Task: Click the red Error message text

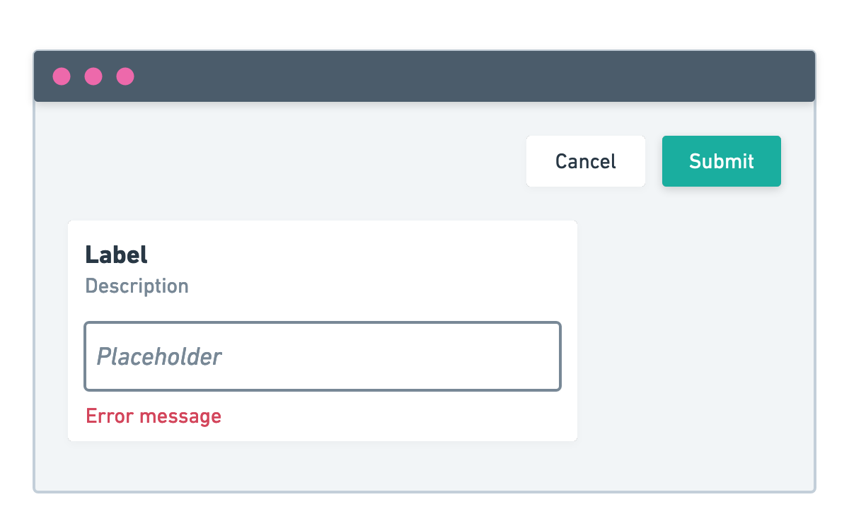Action: pos(154,416)
